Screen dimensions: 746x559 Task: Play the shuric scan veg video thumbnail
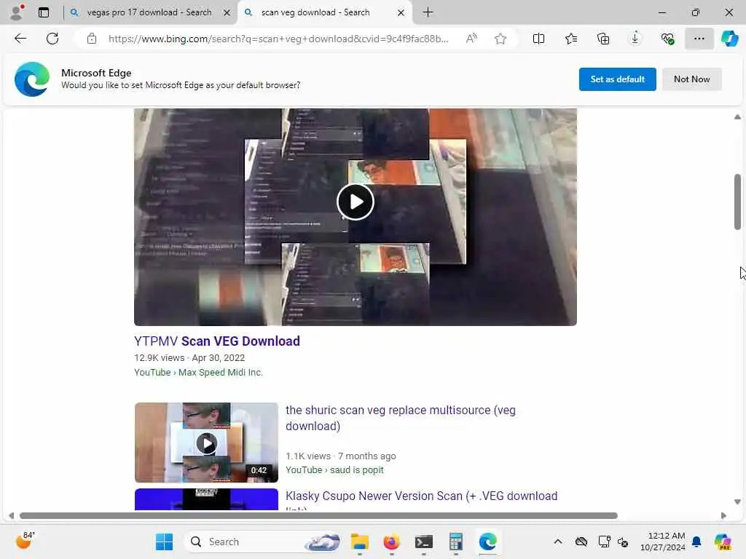pos(206,443)
